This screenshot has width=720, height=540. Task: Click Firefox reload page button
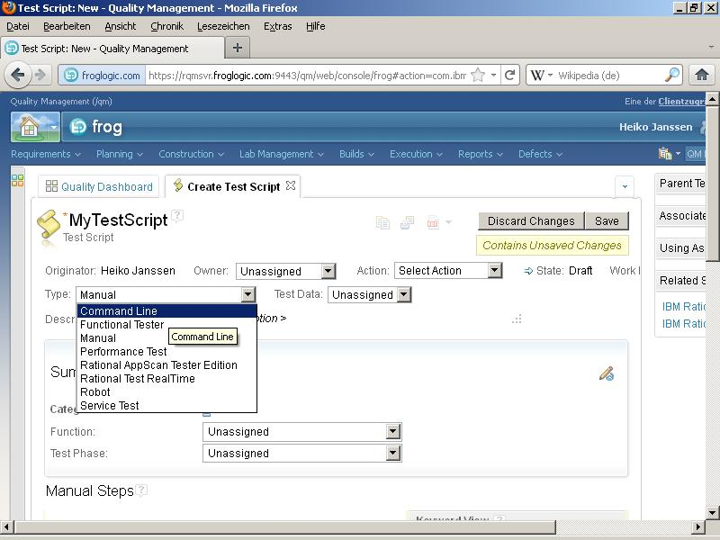point(509,76)
